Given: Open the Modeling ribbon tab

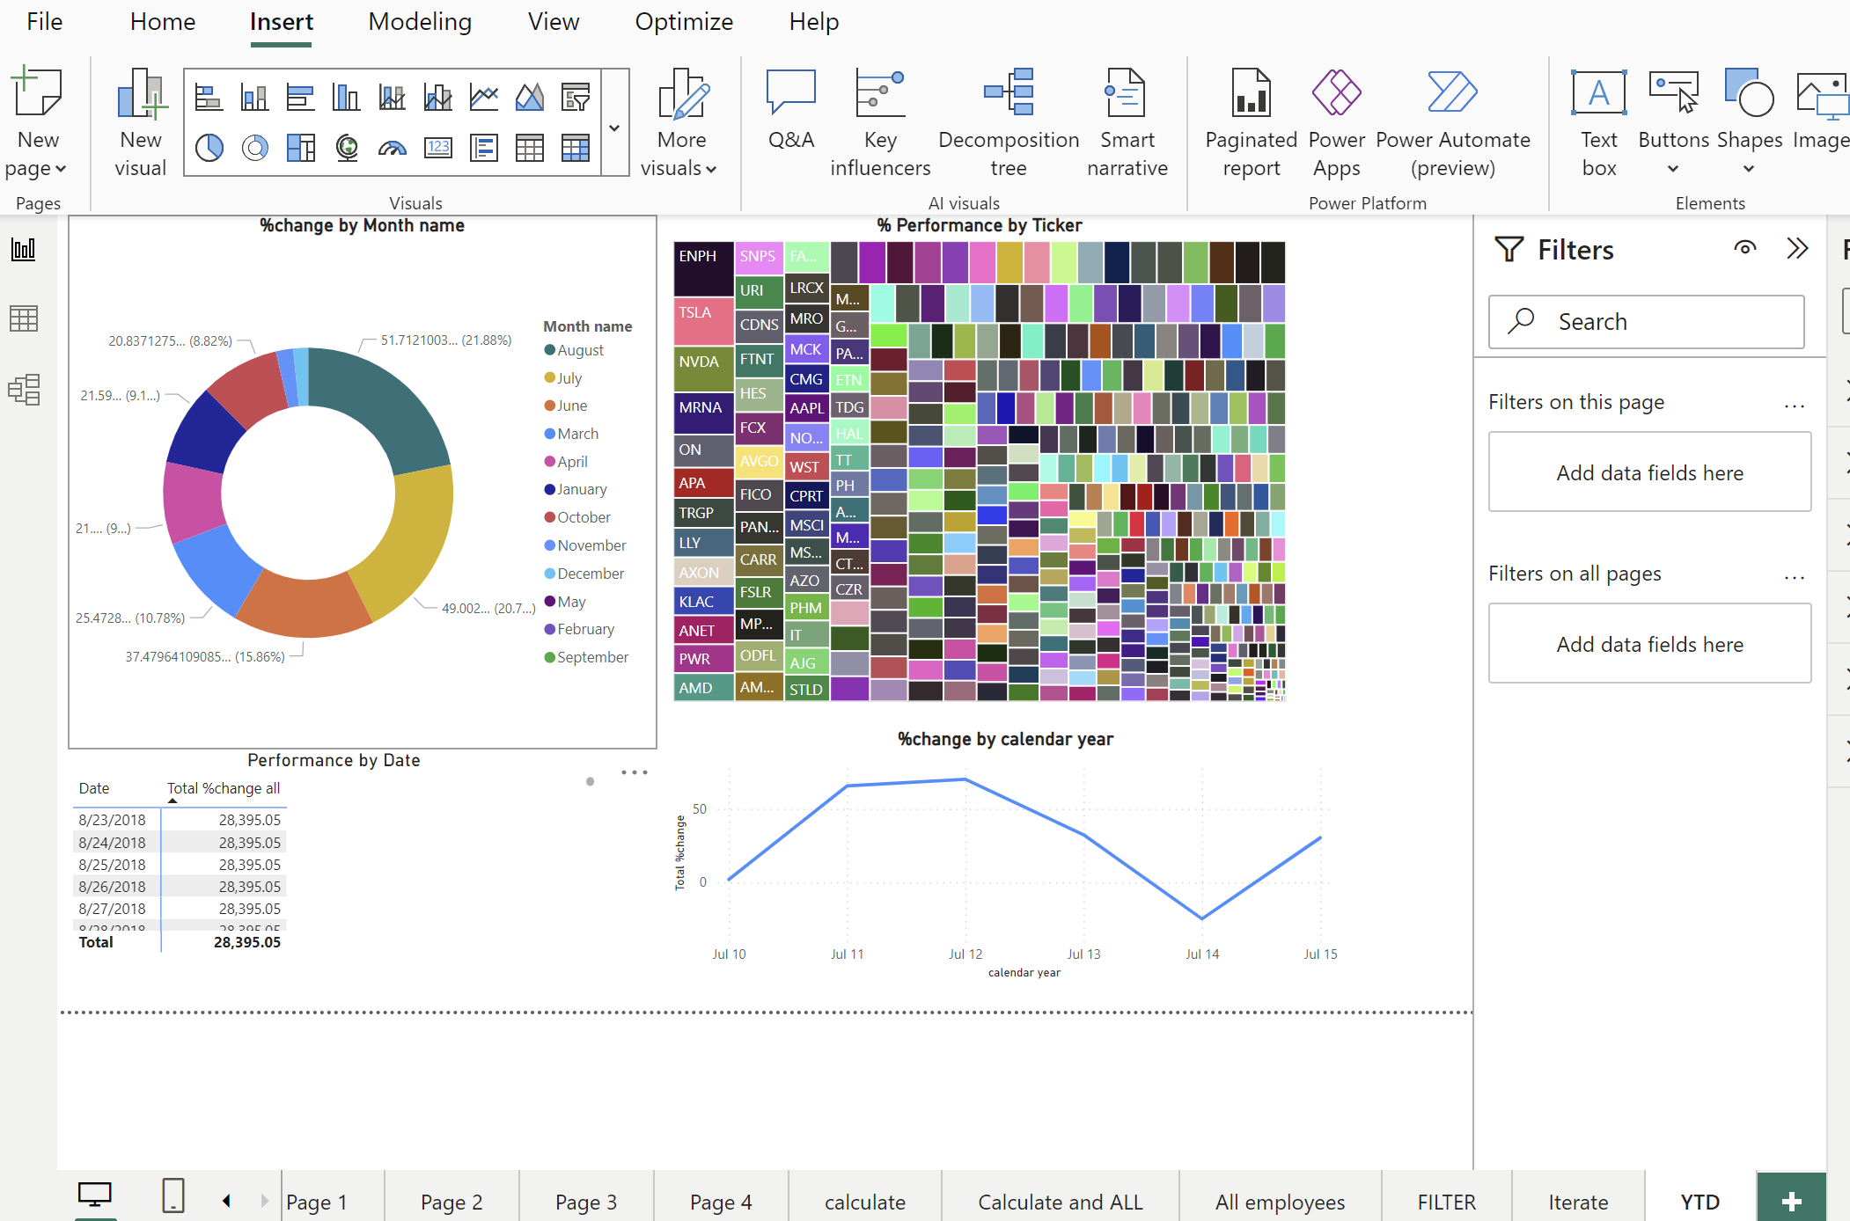Looking at the screenshot, I should 420,22.
